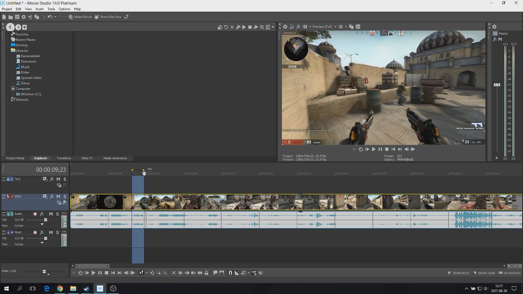The height and width of the screenshot is (294, 523).
Task: Click the snapping magnet icon in timeline toolbar
Action: coord(230,273)
